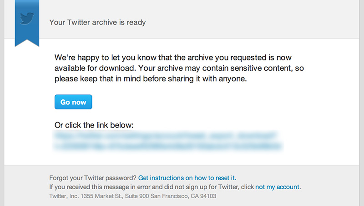Click second line of blurred download URL
364x206 pixels.
pos(168,146)
